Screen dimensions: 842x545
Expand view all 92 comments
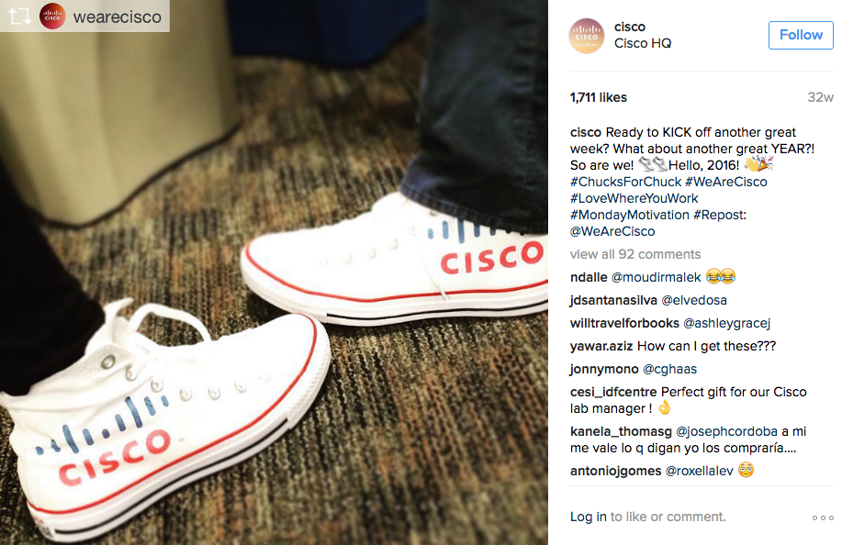(635, 254)
